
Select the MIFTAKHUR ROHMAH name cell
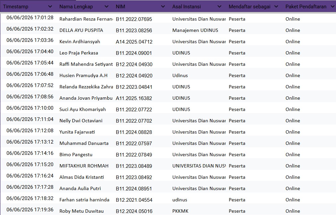click(x=85, y=166)
